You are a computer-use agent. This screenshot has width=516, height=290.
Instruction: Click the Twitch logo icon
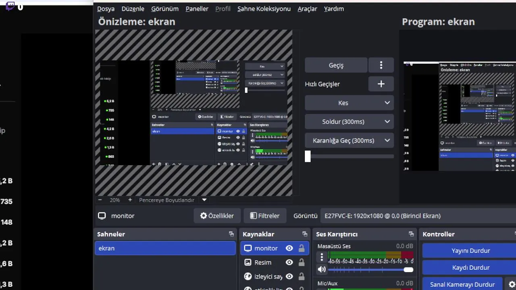point(10,6)
